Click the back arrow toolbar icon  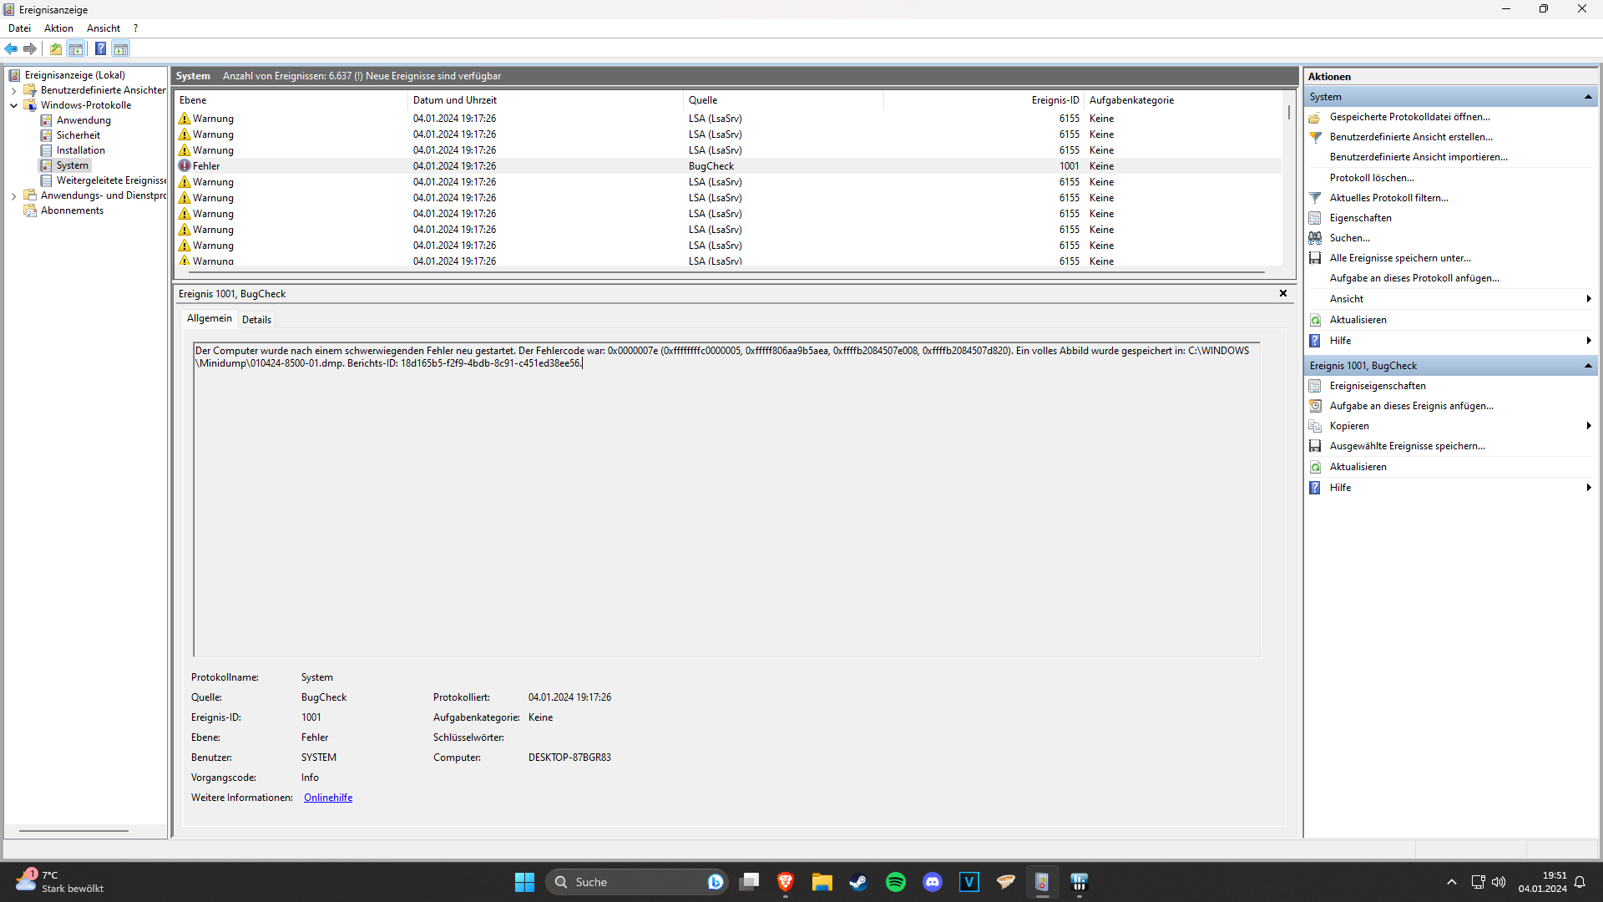[11, 49]
